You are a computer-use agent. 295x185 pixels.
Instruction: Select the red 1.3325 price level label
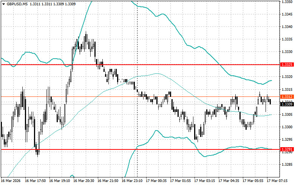point(287,65)
